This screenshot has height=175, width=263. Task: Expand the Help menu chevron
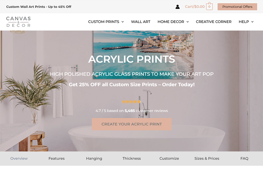(252, 22)
